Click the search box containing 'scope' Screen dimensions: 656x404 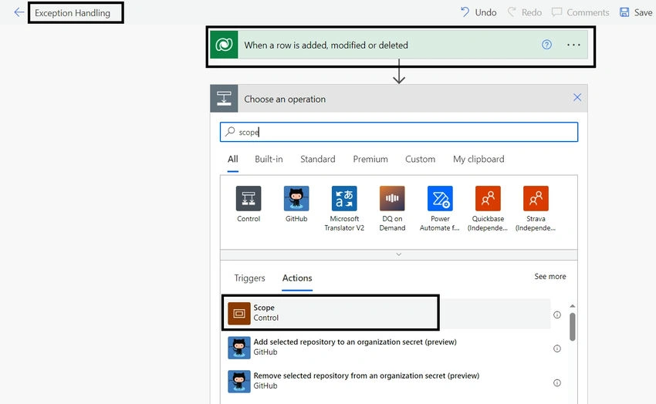399,132
